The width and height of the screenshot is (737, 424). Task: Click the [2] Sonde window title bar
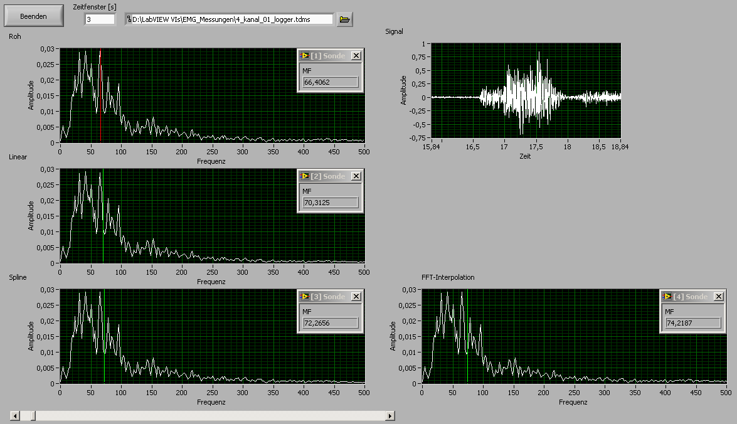click(329, 176)
